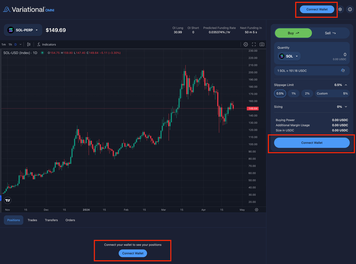The image size is (356, 264).
Task: Open the Orders tab
Action: point(70,220)
